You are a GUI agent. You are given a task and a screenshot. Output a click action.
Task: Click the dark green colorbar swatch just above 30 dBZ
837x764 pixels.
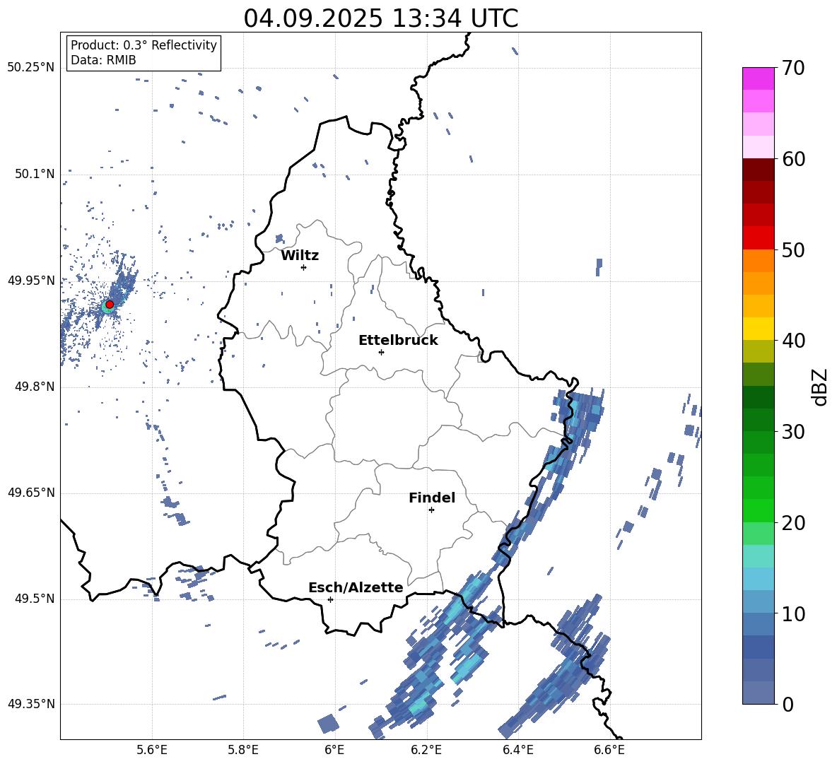(758, 420)
